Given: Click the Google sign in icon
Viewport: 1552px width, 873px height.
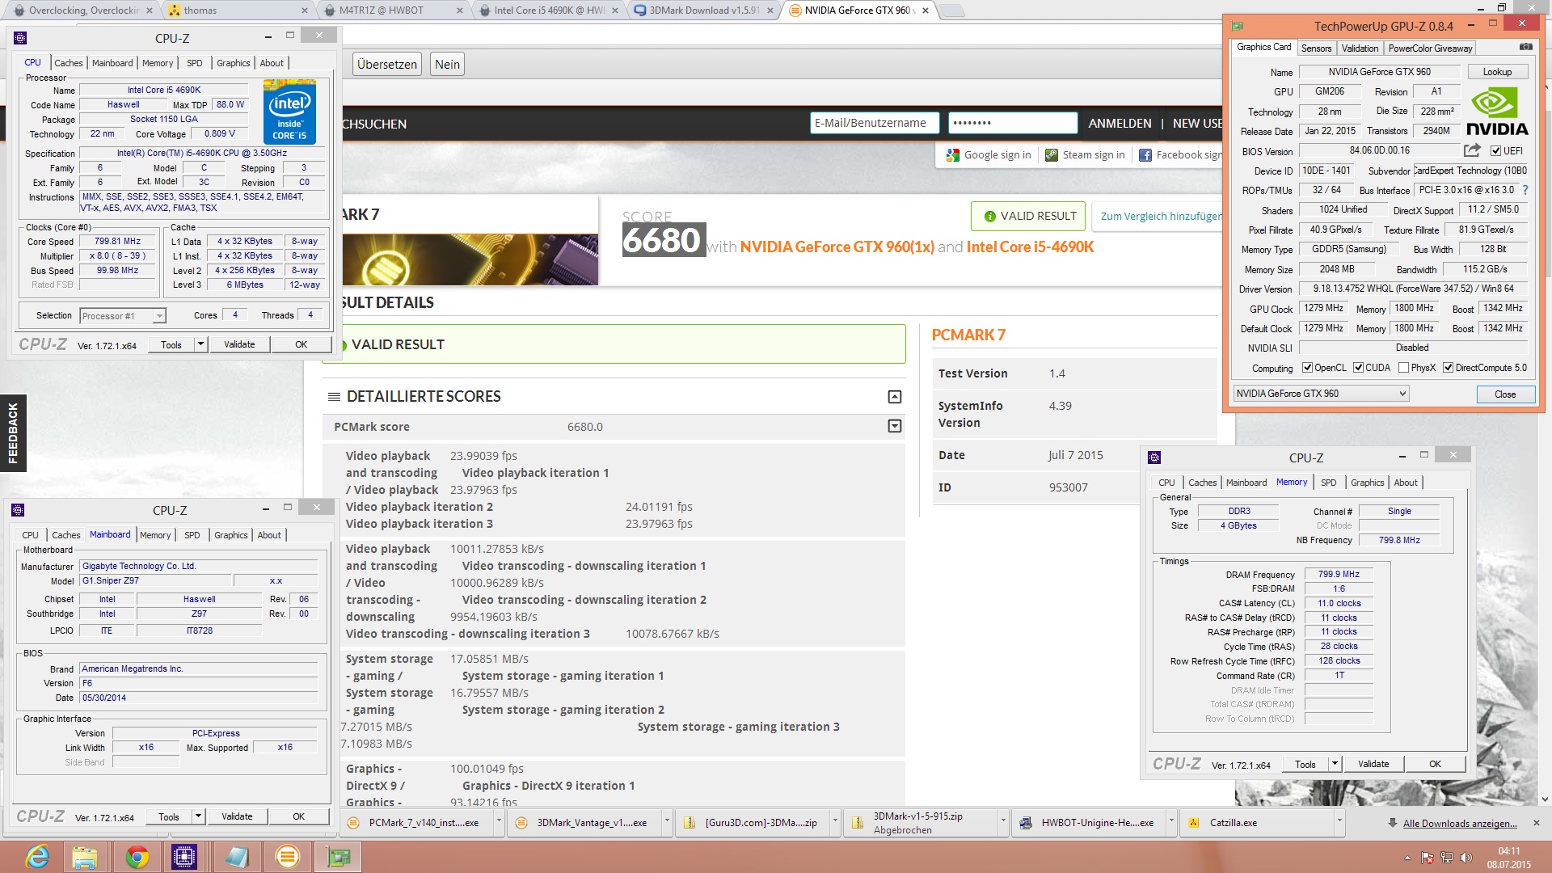Looking at the screenshot, I should [x=952, y=155].
